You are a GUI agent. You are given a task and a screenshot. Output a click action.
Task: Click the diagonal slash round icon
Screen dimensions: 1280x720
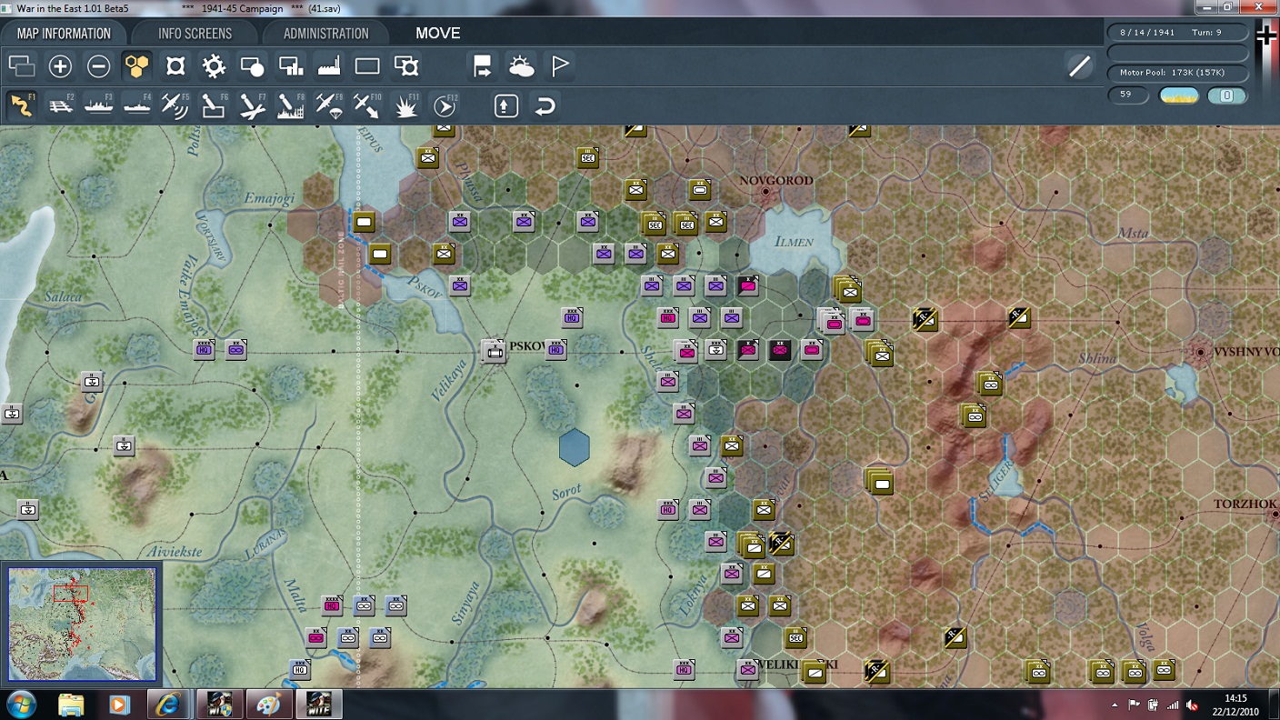[x=1079, y=66]
